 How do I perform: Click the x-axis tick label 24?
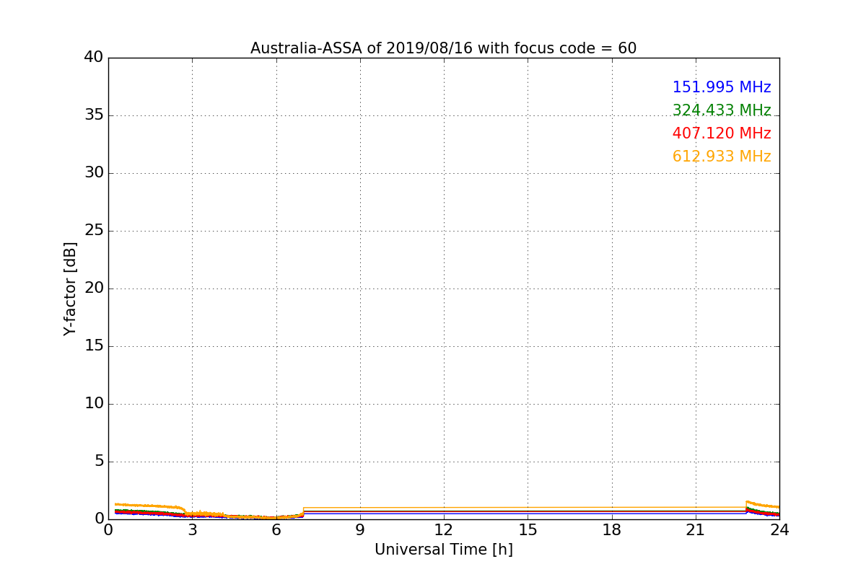coord(779,530)
